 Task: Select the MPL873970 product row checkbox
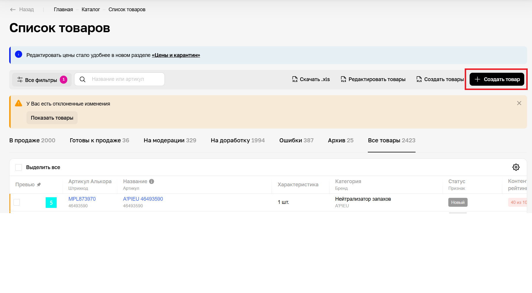[x=17, y=202]
